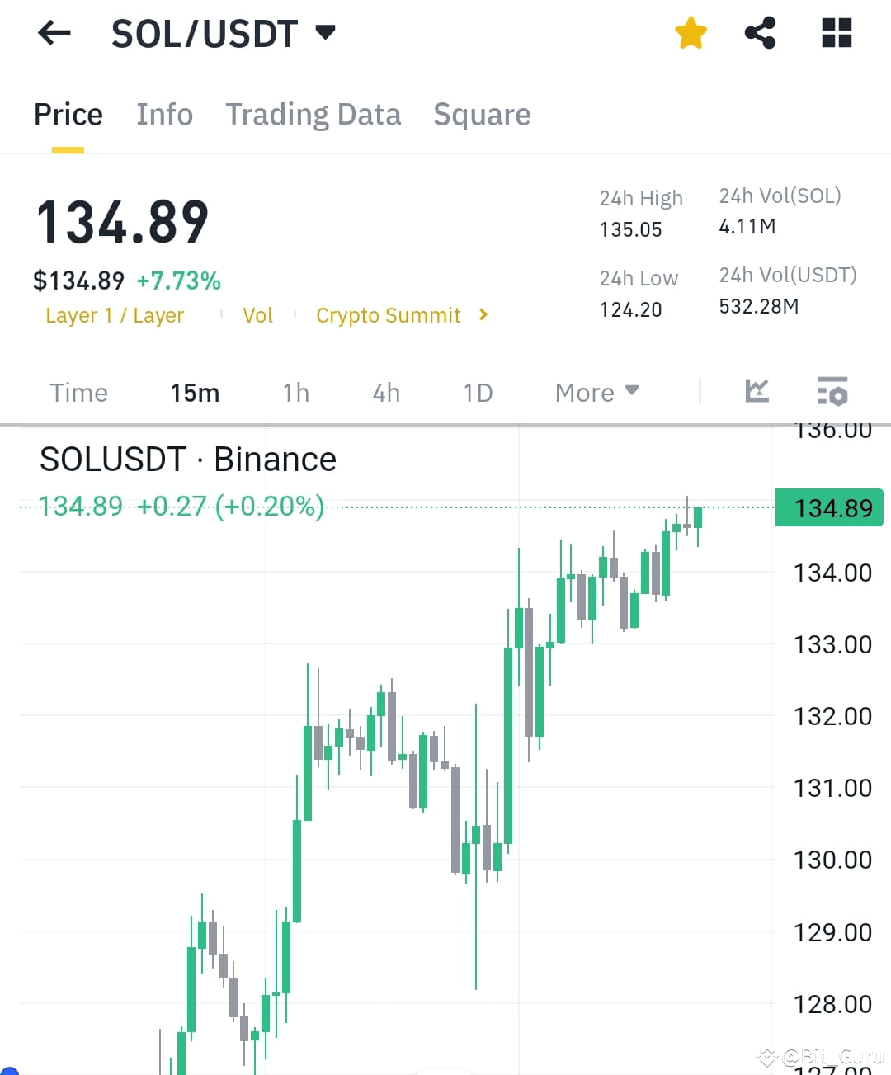Image resolution: width=891 pixels, height=1075 pixels.
Task: Select the Layer 1 / Layer category tag
Action: [x=115, y=315]
